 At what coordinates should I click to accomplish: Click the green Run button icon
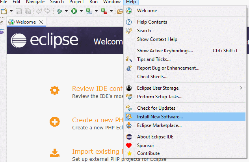point(74,11)
